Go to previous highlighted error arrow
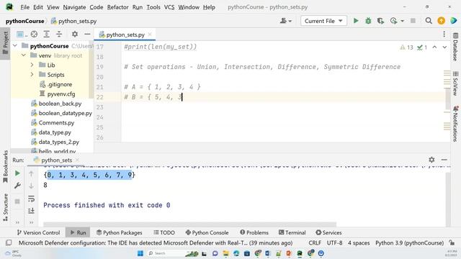461x259 pixels. [434, 47]
